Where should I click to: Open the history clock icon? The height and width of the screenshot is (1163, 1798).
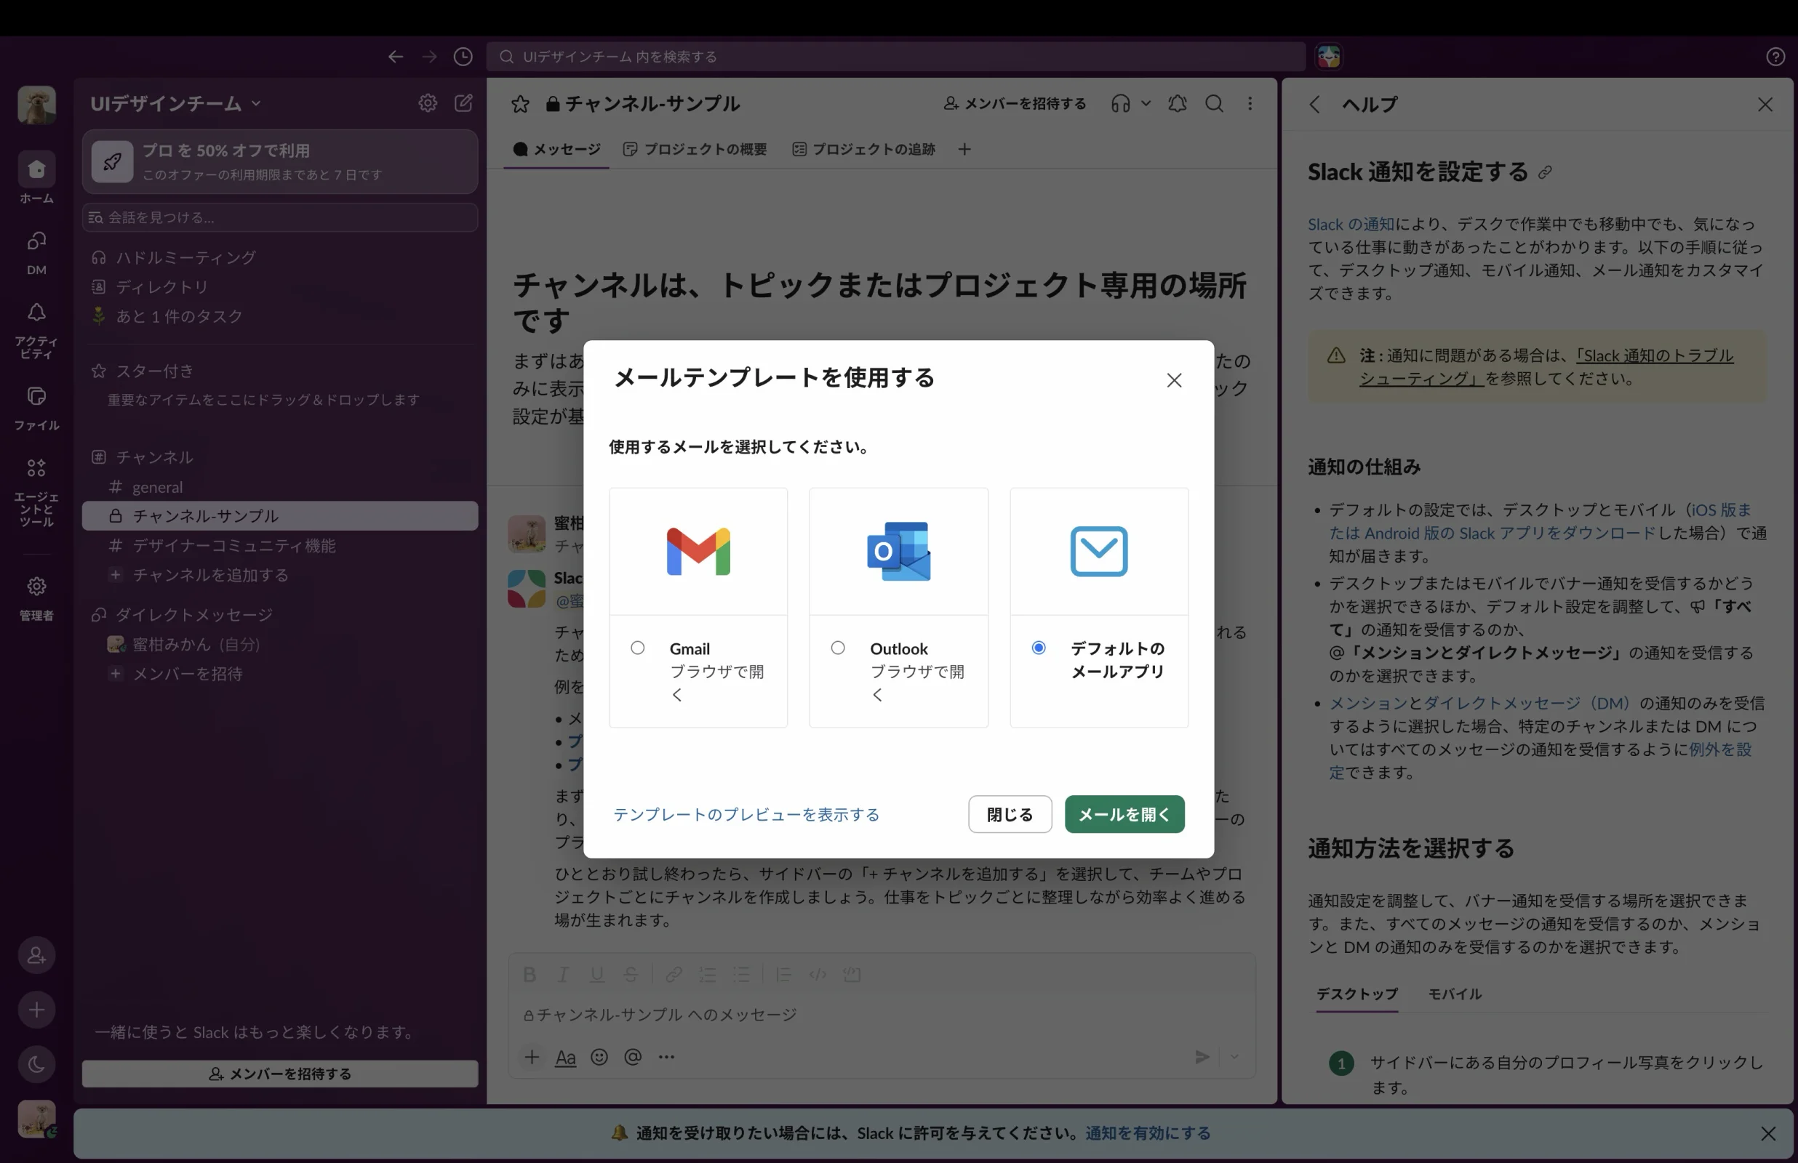coord(463,57)
